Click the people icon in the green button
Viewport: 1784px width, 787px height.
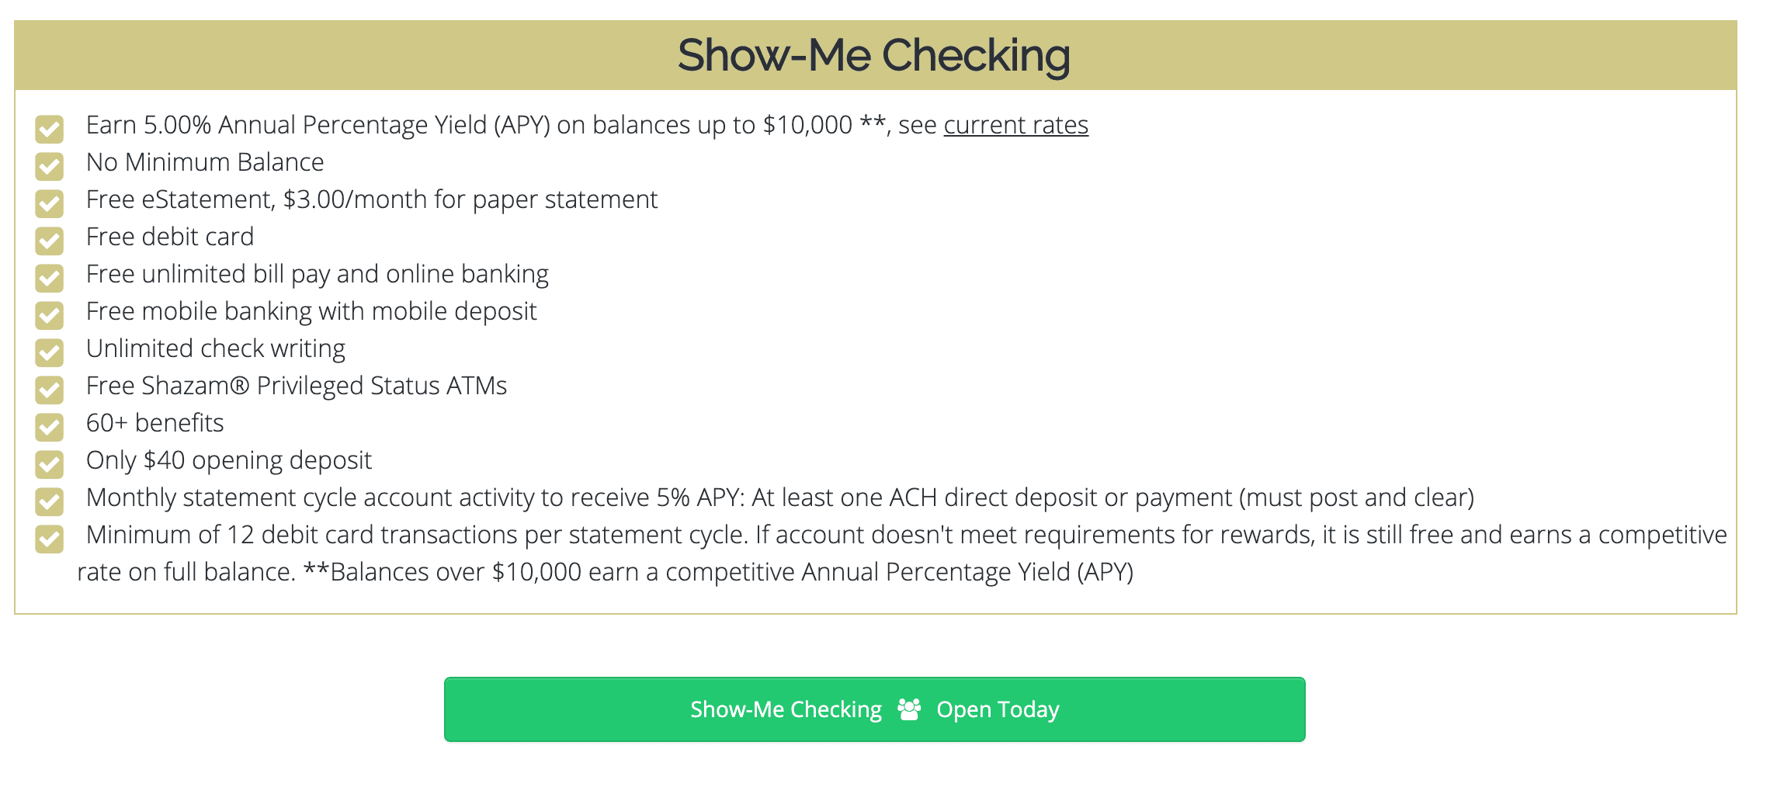909,709
